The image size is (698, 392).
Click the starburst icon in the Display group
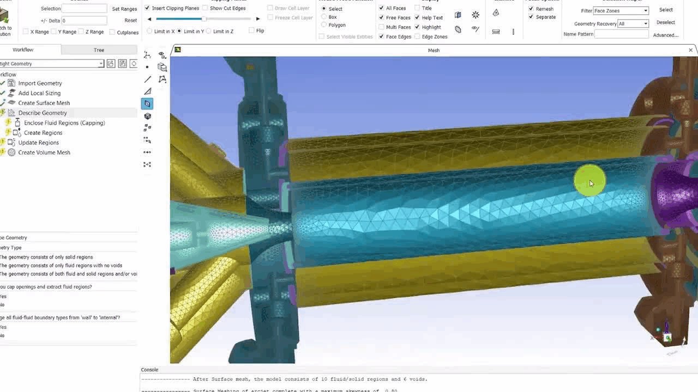pos(476,15)
